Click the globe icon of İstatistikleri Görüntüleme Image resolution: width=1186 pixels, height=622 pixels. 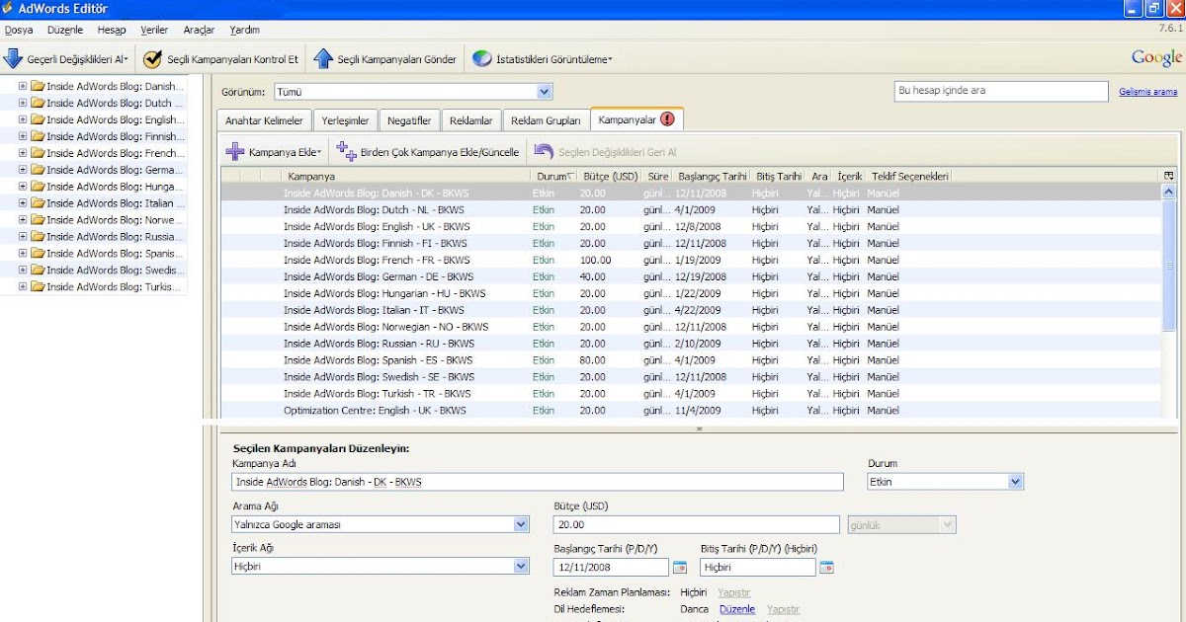tap(481, 59)
